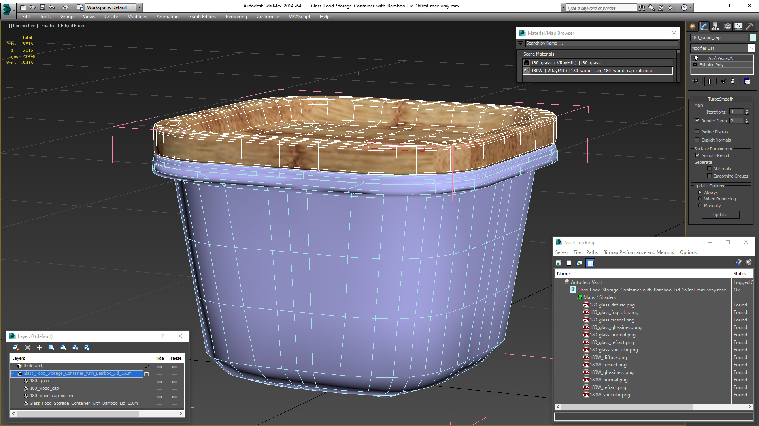
Task: Open the Modifier List dropdown
Action: click(751, 48)
